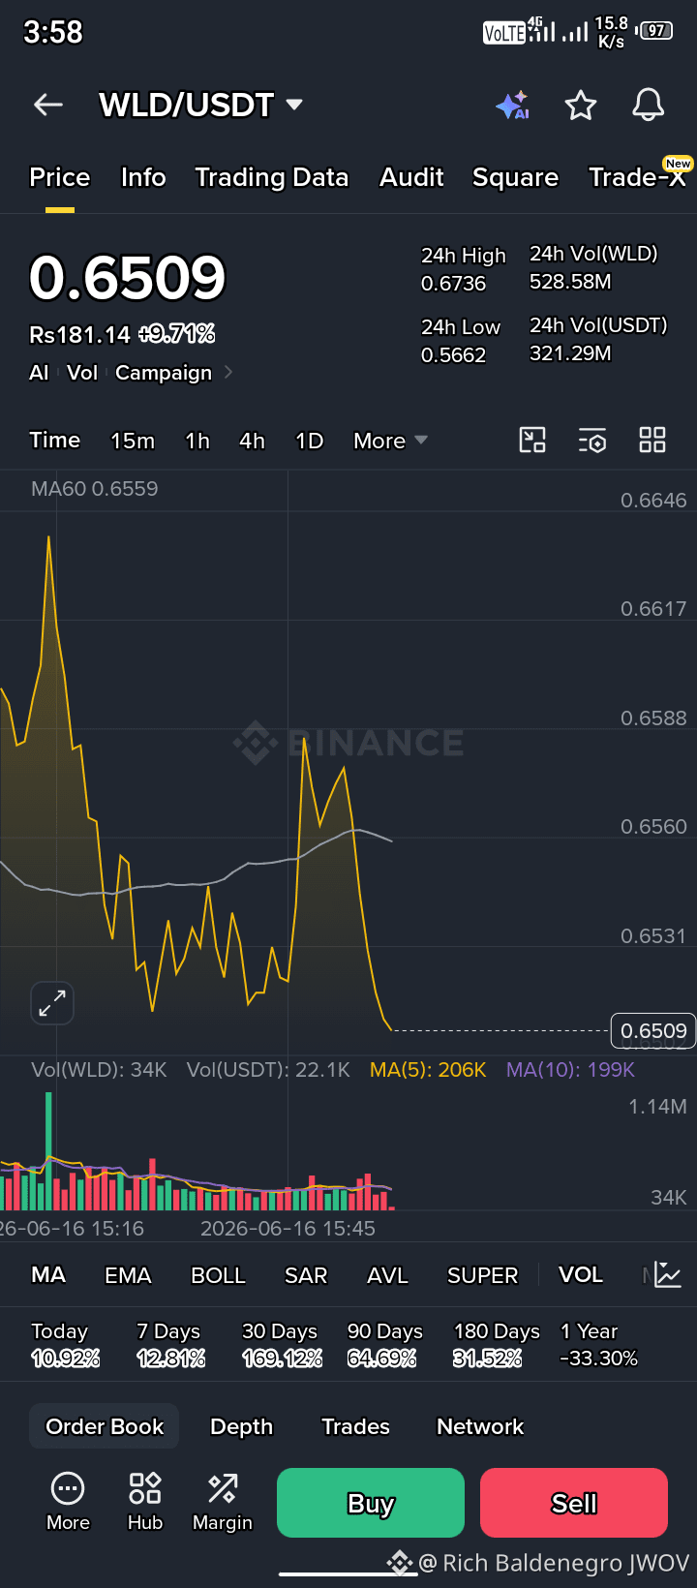The height and width of the screenshot is (1588, 697).
Task: Open chart drawing tools icon
Action: [532, 441]
